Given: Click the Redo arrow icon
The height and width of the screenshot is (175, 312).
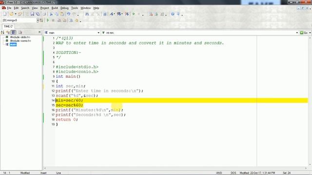Looking at the screenshot, I should pyautogui.click(x=74, y=14).
